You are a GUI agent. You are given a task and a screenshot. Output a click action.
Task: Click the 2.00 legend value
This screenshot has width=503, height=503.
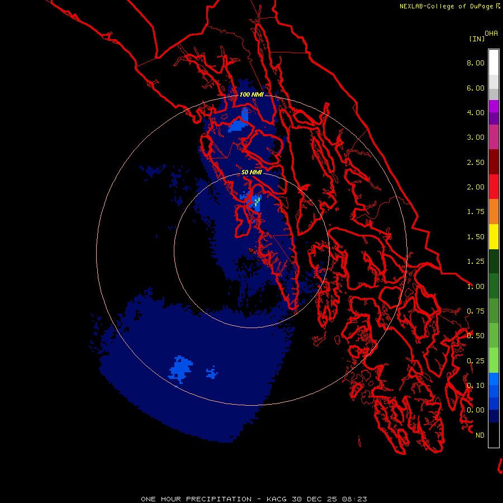click(x=476, y=187)
